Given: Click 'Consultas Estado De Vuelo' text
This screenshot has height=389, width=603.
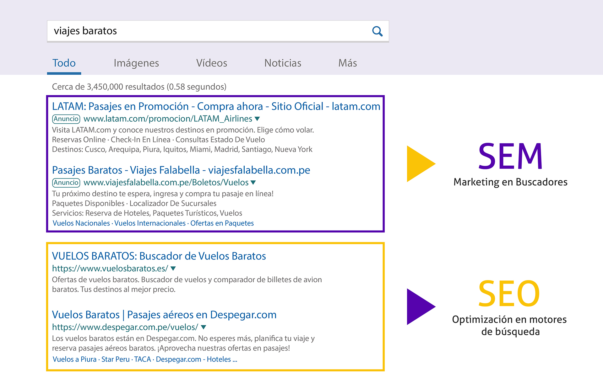Looking at the screenshot, I should click(220, 140).
